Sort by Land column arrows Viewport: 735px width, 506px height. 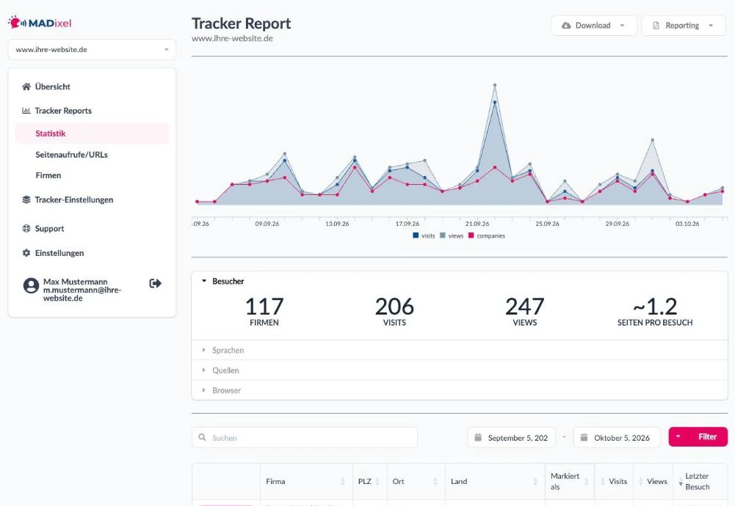pyautogui.click(x=535, y=481)
